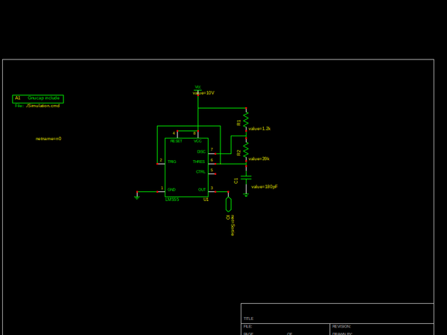The width and height of the screenshot is (447, 335).
Task: Select the R2 resistor symbol
Action: (x=246, y=150)
